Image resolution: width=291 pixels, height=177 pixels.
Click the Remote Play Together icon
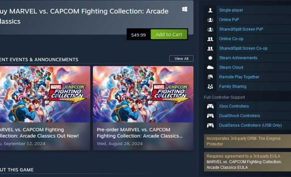(x=210, y=77)
